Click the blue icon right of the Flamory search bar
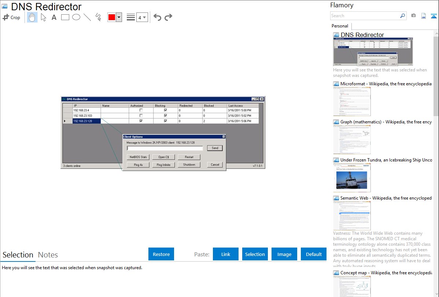This screenshot has width=439, height=297. [434, 16]
